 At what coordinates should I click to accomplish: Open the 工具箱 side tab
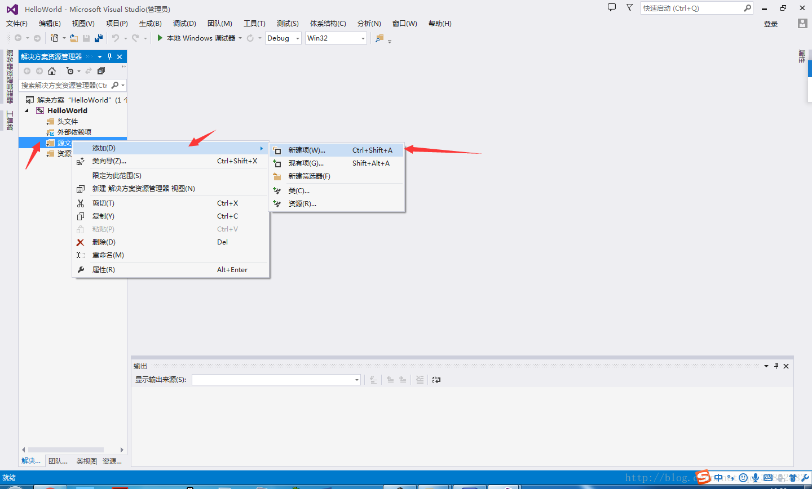coord(10,120)
